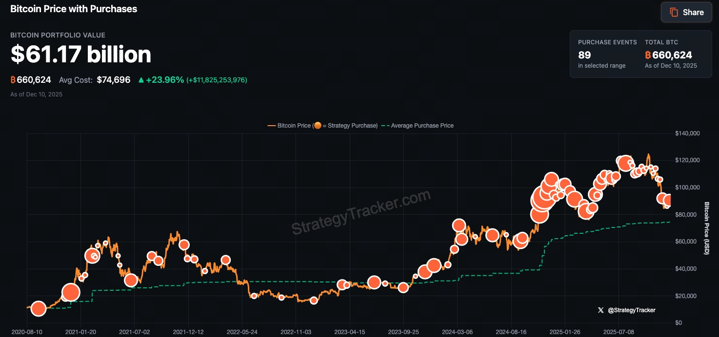The width and height of the screenshot is (719, 337).
Task: Click the x-axis label 2020-08-10
Action: pyautogui.click(x=27, y=331)
